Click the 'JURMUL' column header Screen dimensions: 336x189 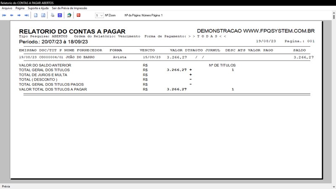(213, 50)
